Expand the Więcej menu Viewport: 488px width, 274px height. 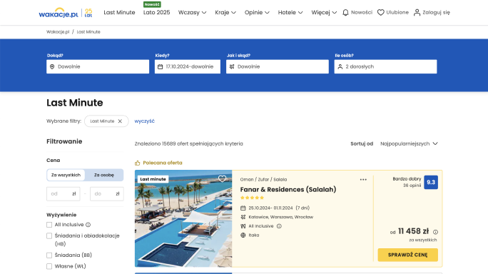(324, 12)
